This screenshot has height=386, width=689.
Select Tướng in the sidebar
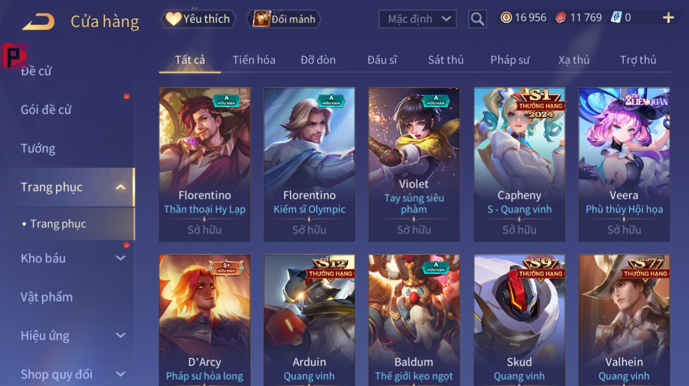[38, 148]
